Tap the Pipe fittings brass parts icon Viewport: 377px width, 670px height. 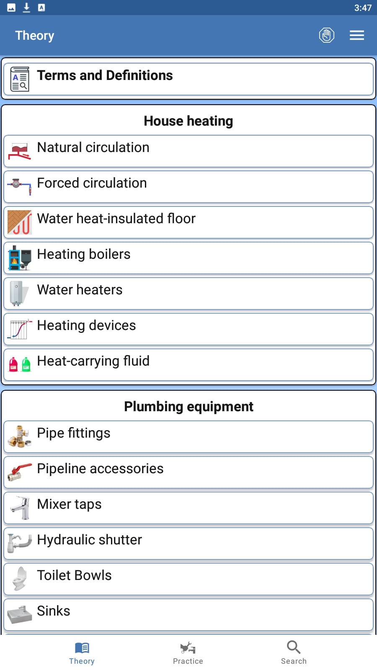click(20, 436)
